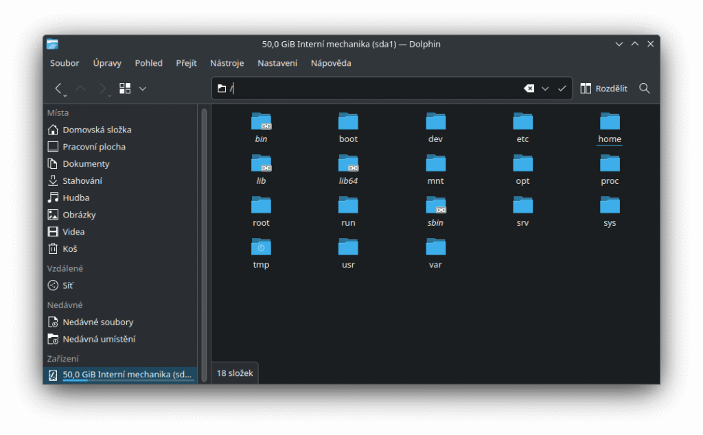Select Stahování in the Places panel
703x435 pixels.
tap(82, 181)
